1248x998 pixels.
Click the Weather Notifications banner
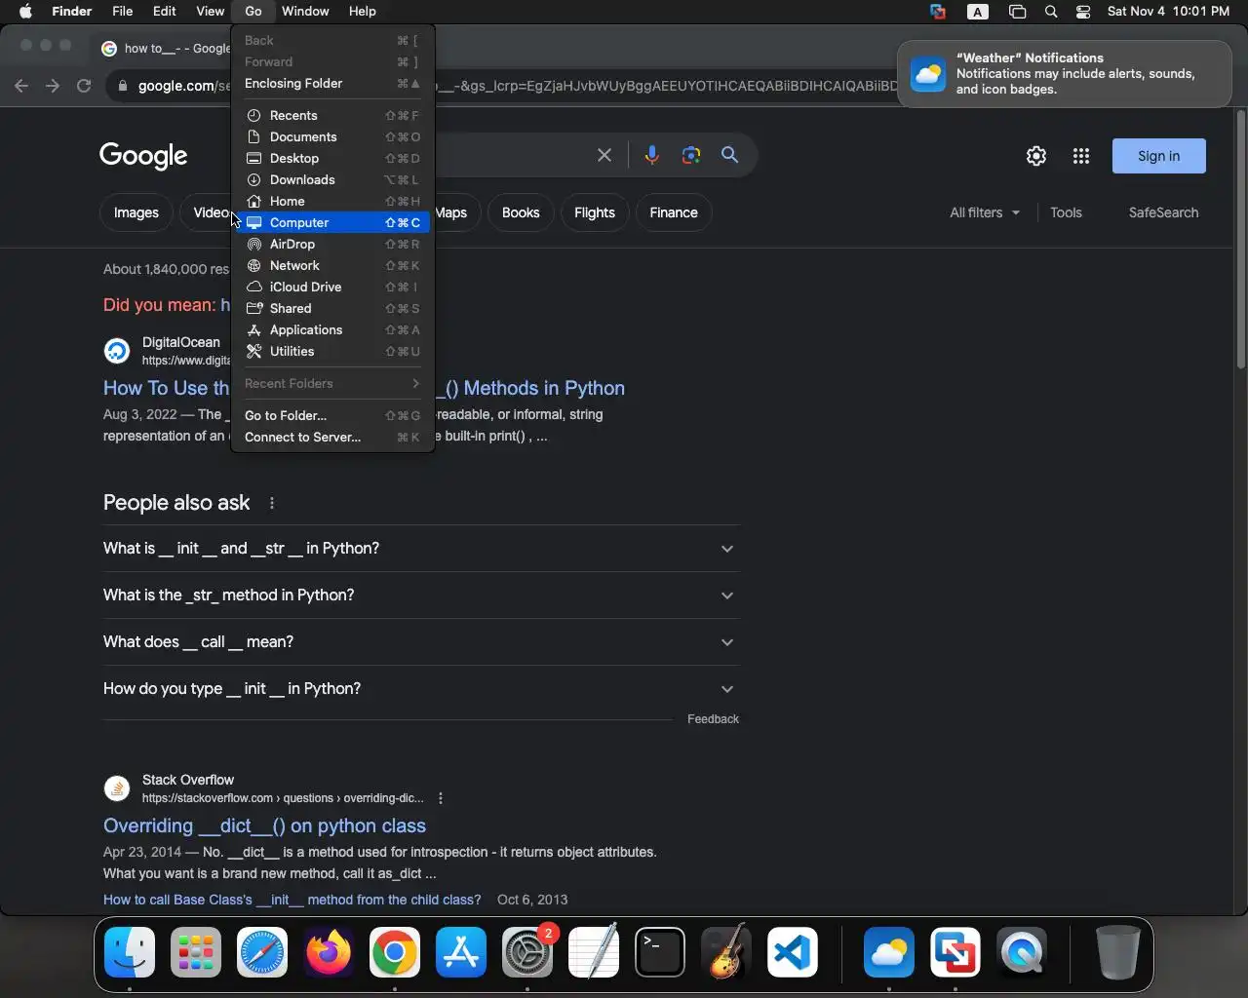1065,73
